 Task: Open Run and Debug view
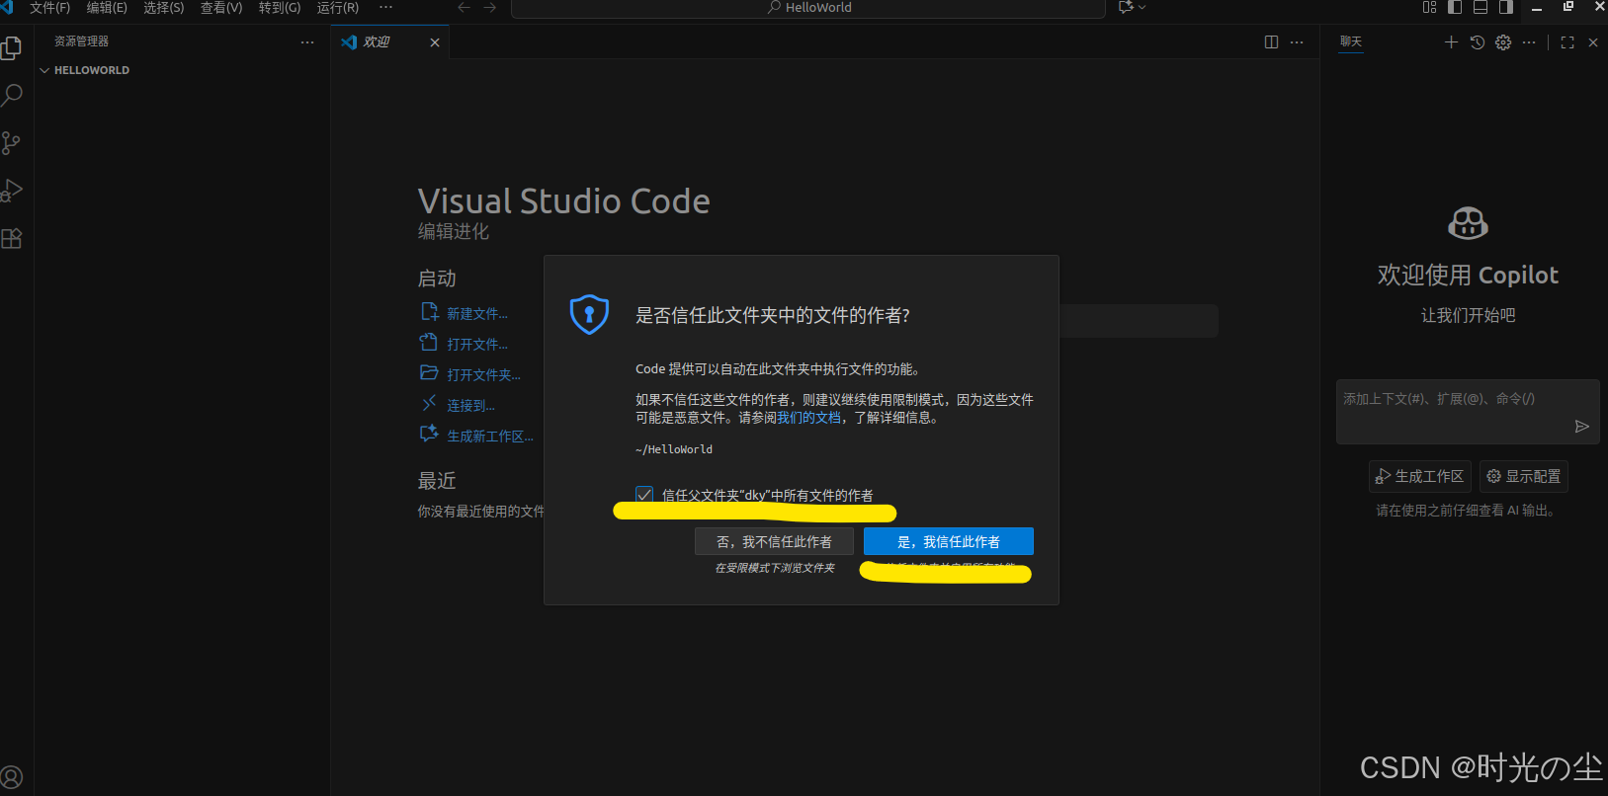click(x=12, y=190)
